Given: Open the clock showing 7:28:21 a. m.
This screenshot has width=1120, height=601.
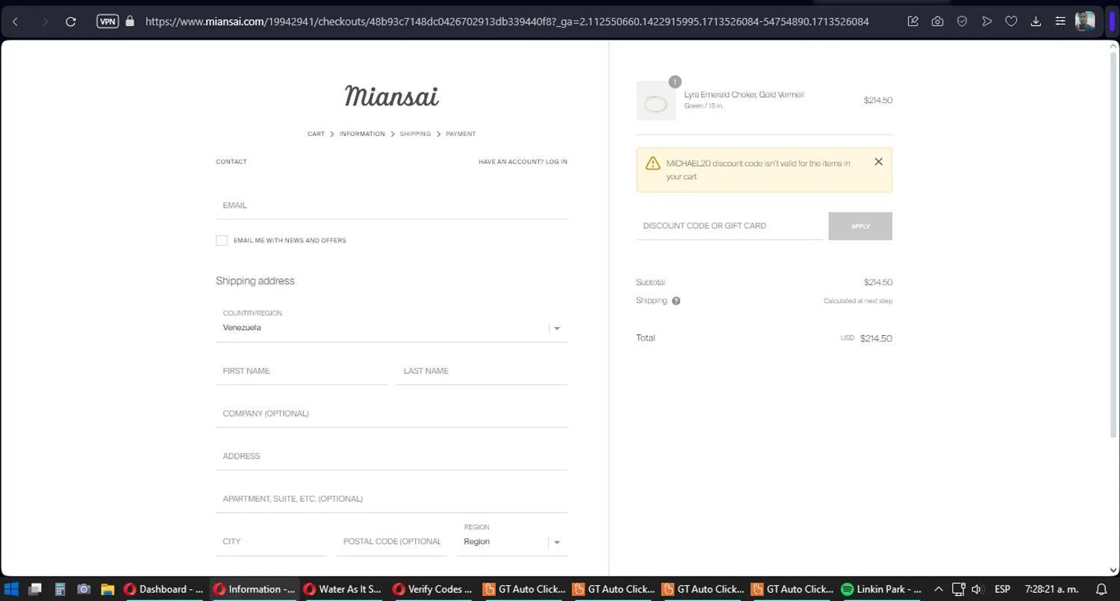Looking at the screenshot, I should point(1051,589).
